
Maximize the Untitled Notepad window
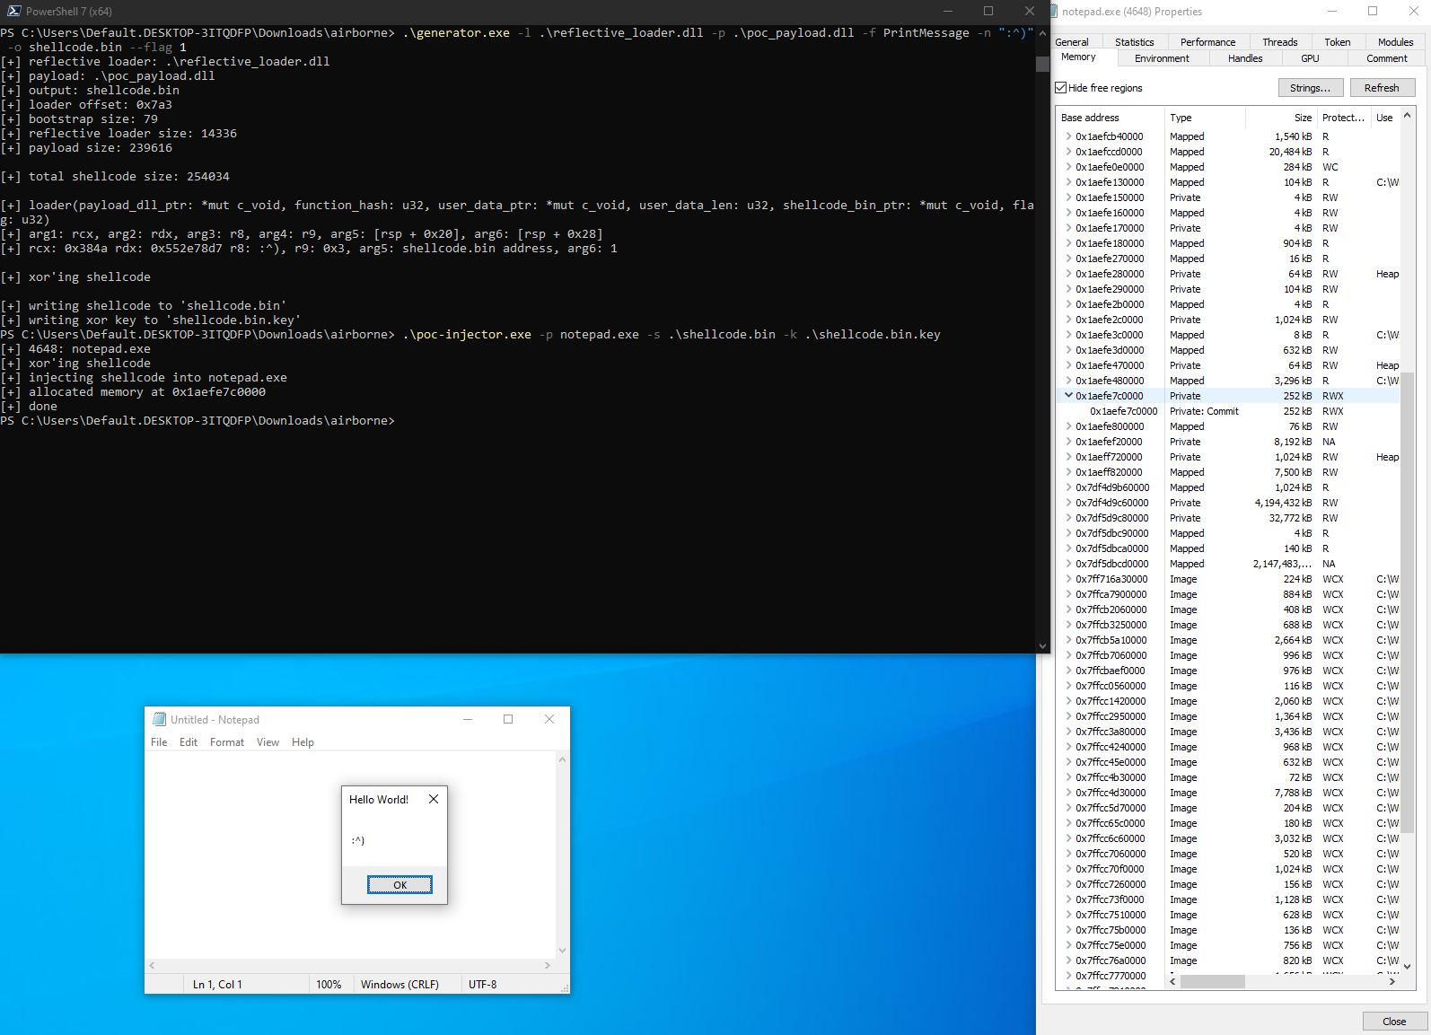click(508, 719)
